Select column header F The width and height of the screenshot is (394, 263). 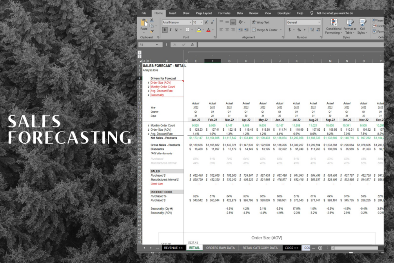click(212, 61)
